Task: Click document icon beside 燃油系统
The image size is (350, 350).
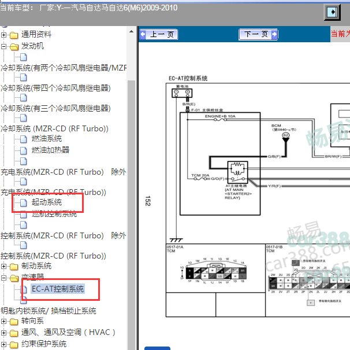Action: pos(24,139)
